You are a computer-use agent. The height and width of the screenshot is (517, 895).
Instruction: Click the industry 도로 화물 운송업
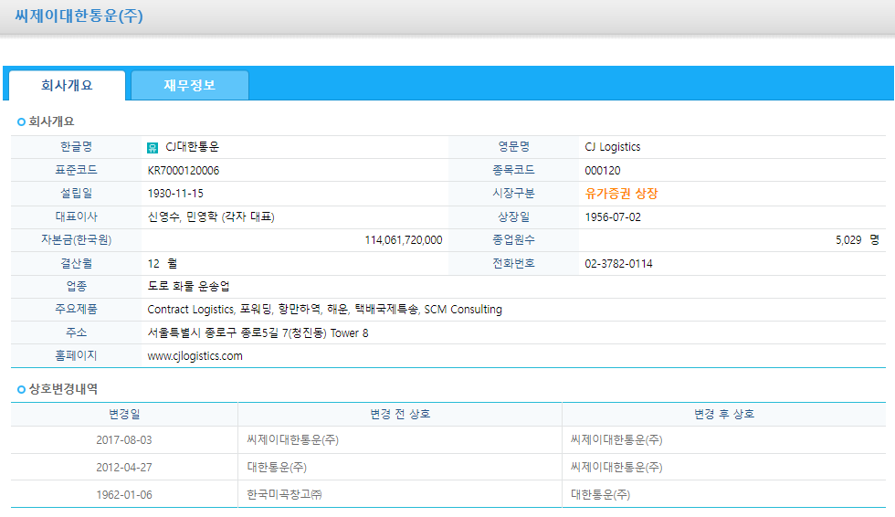(x=188, y=287)
